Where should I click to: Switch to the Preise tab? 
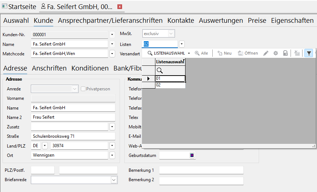point(257,20)
